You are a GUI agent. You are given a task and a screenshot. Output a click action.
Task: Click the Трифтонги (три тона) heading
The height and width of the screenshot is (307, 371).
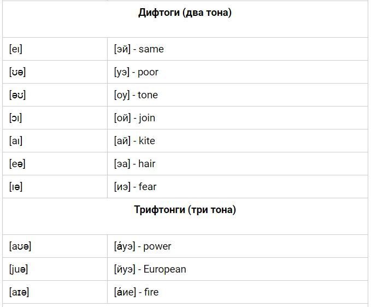tap(185, 210)
